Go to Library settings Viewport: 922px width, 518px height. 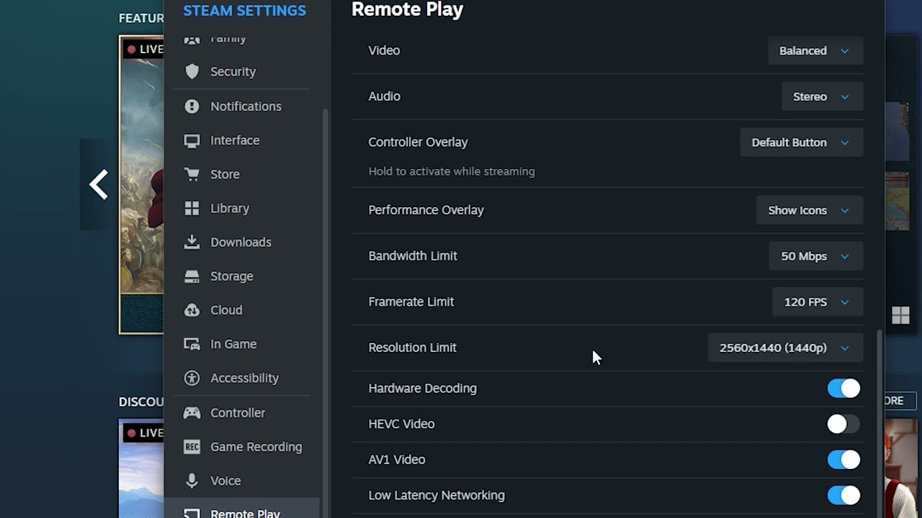241,208
